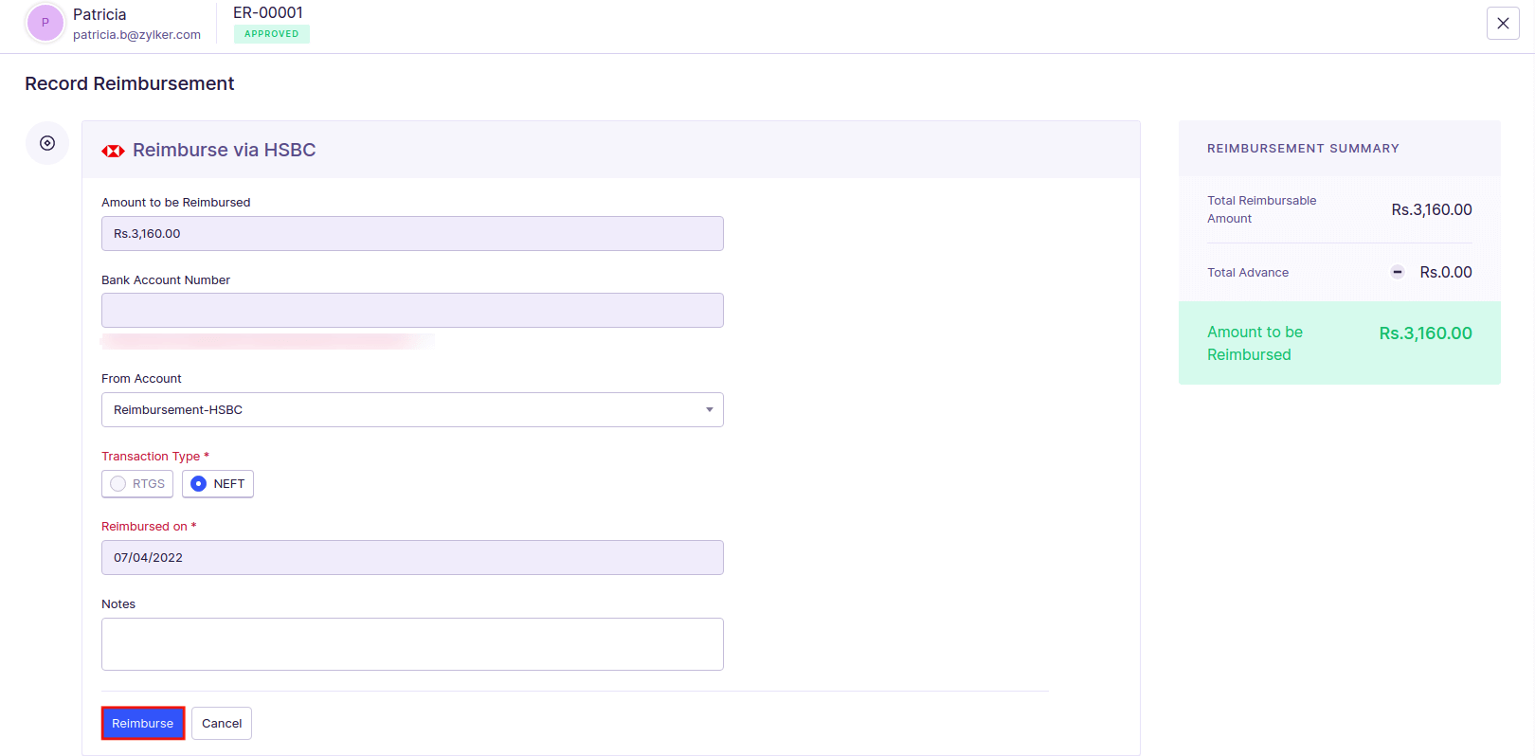Click the From Account dropdown arrow

click(709, 410)
